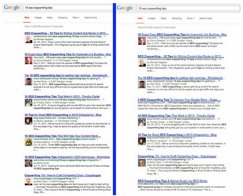The width and height of the screenshot is (243, 196).
Task: Open 'SEO Copywriting Tips & Advice Guide' SEO Works link
Action: click(x=172, y=181)
